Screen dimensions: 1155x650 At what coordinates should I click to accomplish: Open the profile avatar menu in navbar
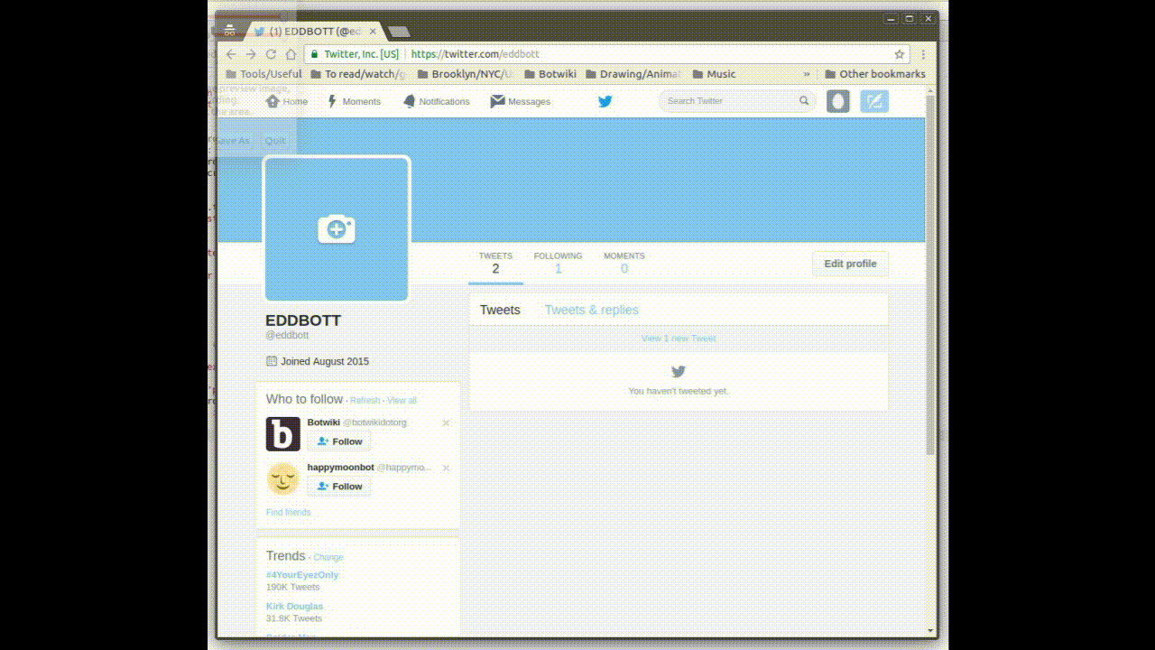click(x=838, y=101)
